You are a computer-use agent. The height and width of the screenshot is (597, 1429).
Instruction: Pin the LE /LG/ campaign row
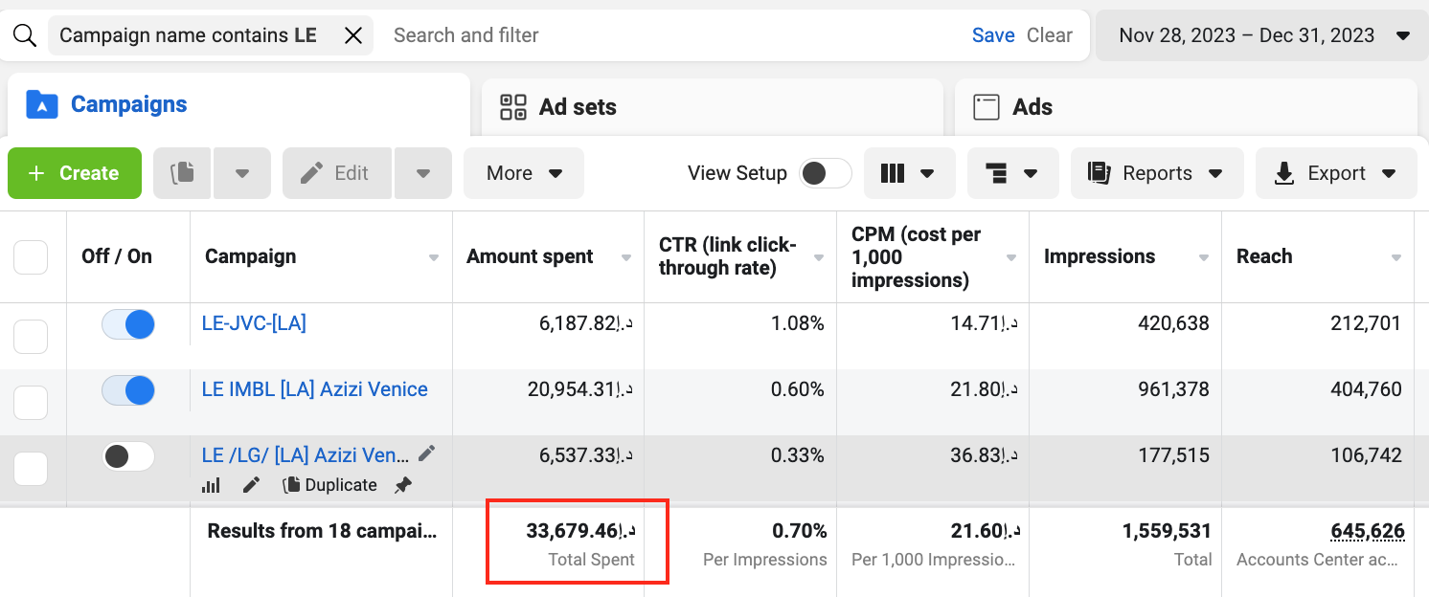tap(403, 485)
